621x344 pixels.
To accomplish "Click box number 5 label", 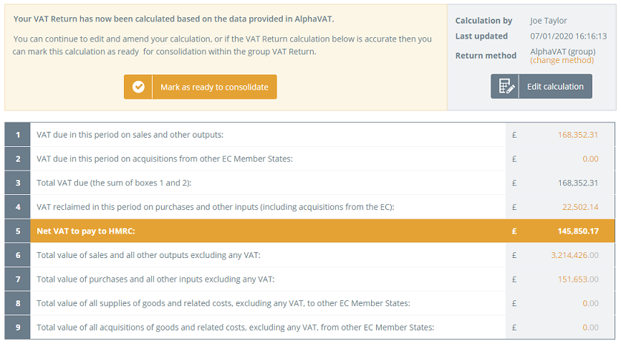I will pyautogui.click(x=18, y=231).
